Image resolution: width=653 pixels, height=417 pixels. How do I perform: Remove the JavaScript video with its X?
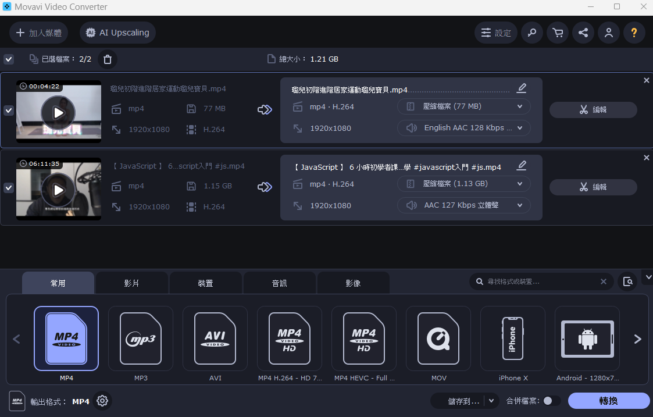tap(647, 158)
